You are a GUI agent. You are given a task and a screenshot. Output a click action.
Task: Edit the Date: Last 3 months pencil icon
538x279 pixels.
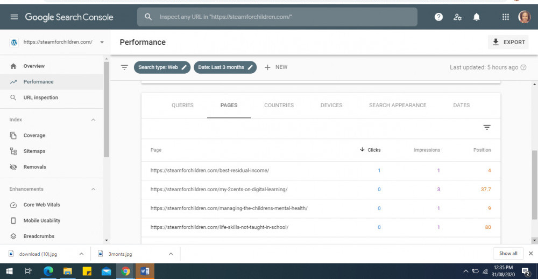click(250, 67)
